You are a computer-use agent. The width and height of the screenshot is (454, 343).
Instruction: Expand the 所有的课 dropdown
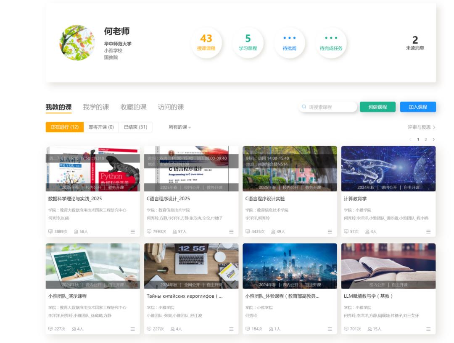pos(179,127)
